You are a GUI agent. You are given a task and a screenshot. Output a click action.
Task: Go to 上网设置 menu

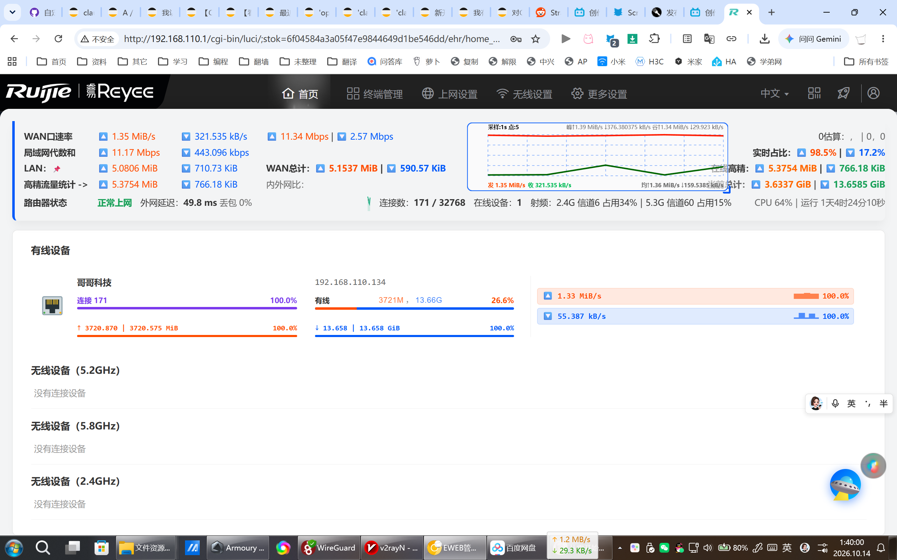[x=450, y=94]
